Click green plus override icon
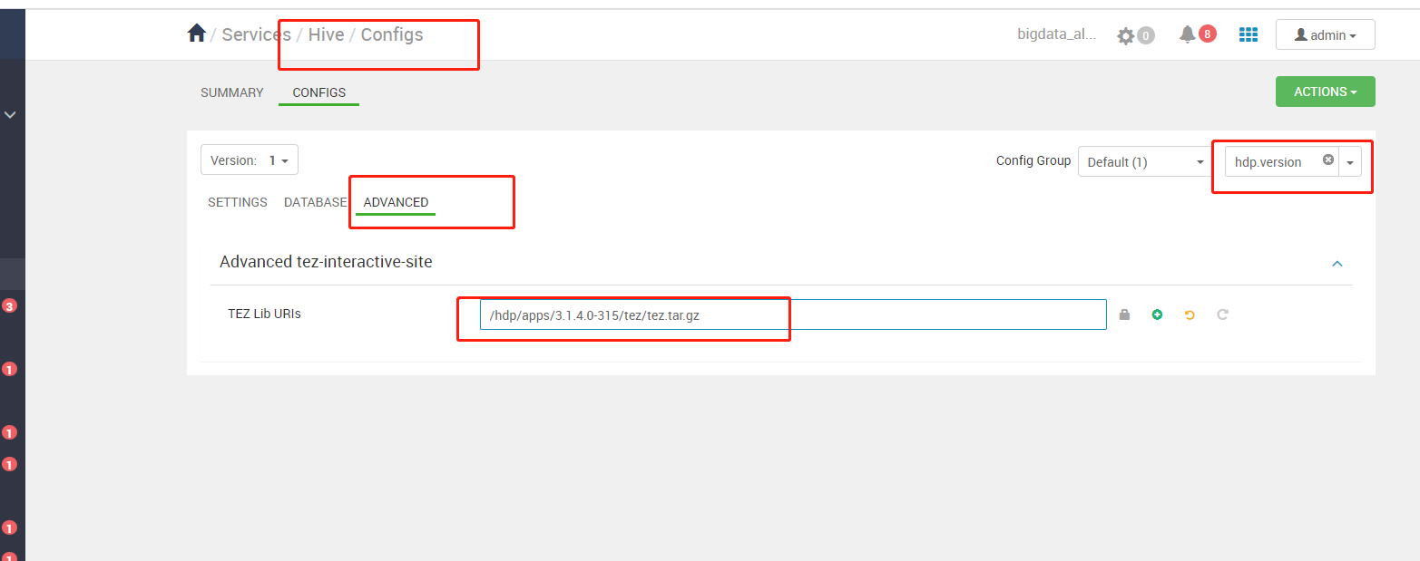 [x=1157, y=314]
